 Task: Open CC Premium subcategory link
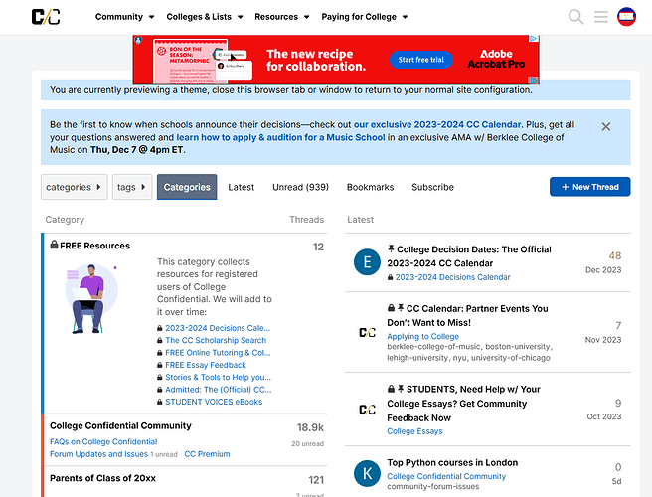[x=207, y=454]
